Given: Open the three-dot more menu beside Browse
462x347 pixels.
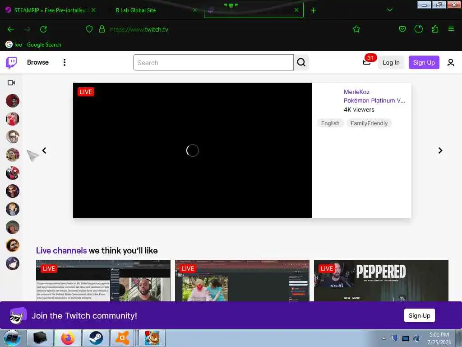Looking at the screenshot, I should pyautogui.click(x=64, y=62).
